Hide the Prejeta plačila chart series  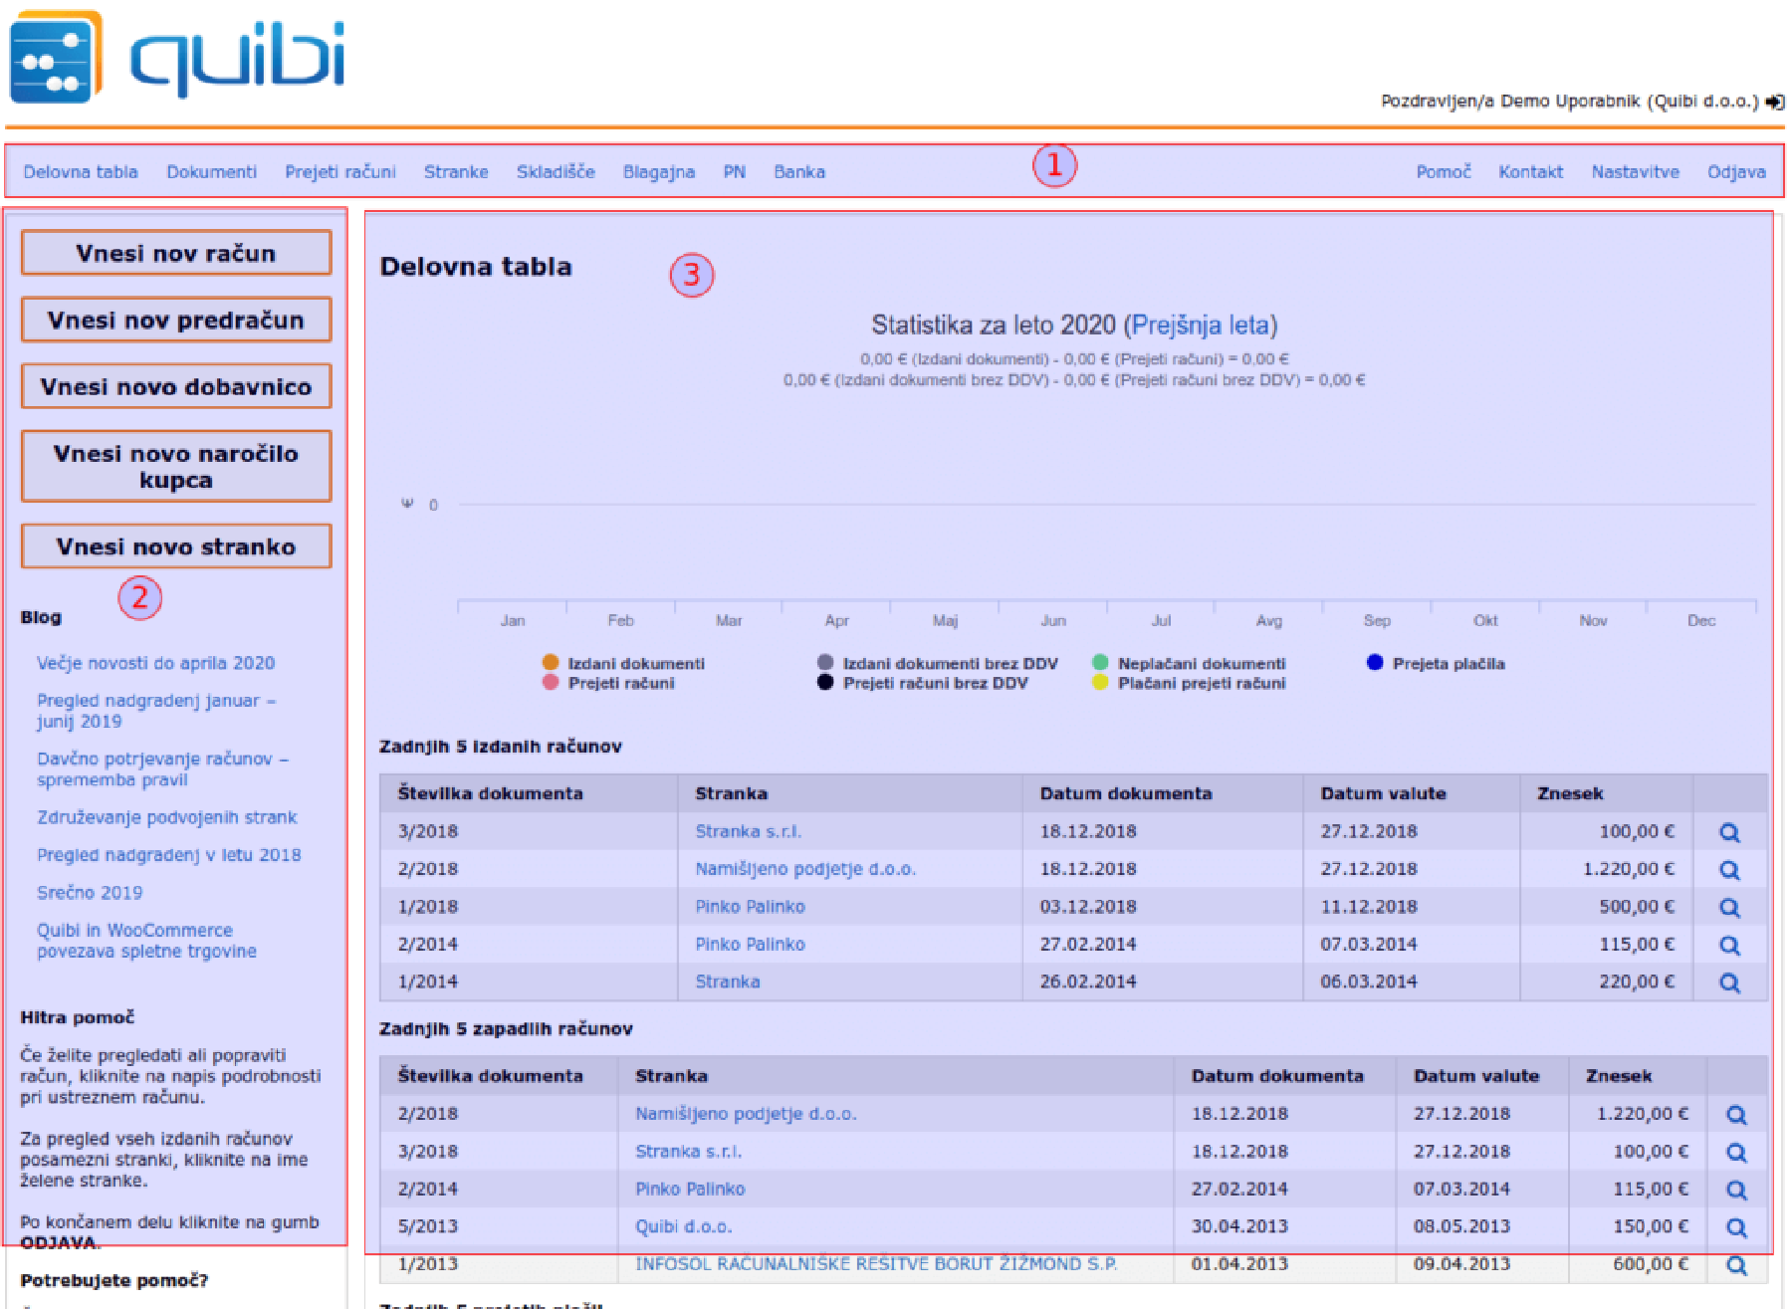1448,663
